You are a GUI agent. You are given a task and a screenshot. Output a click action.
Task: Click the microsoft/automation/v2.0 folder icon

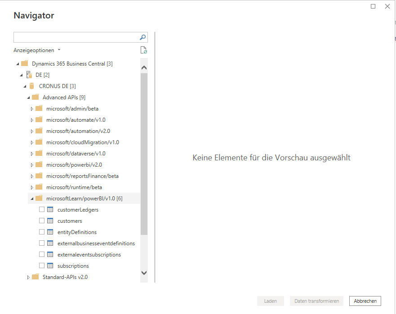[x=39, y=131]
